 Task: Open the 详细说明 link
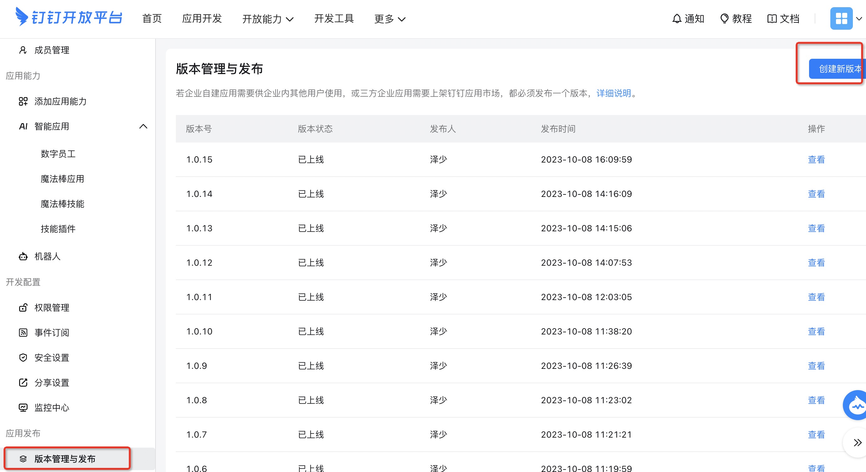(x=614, y=93)
